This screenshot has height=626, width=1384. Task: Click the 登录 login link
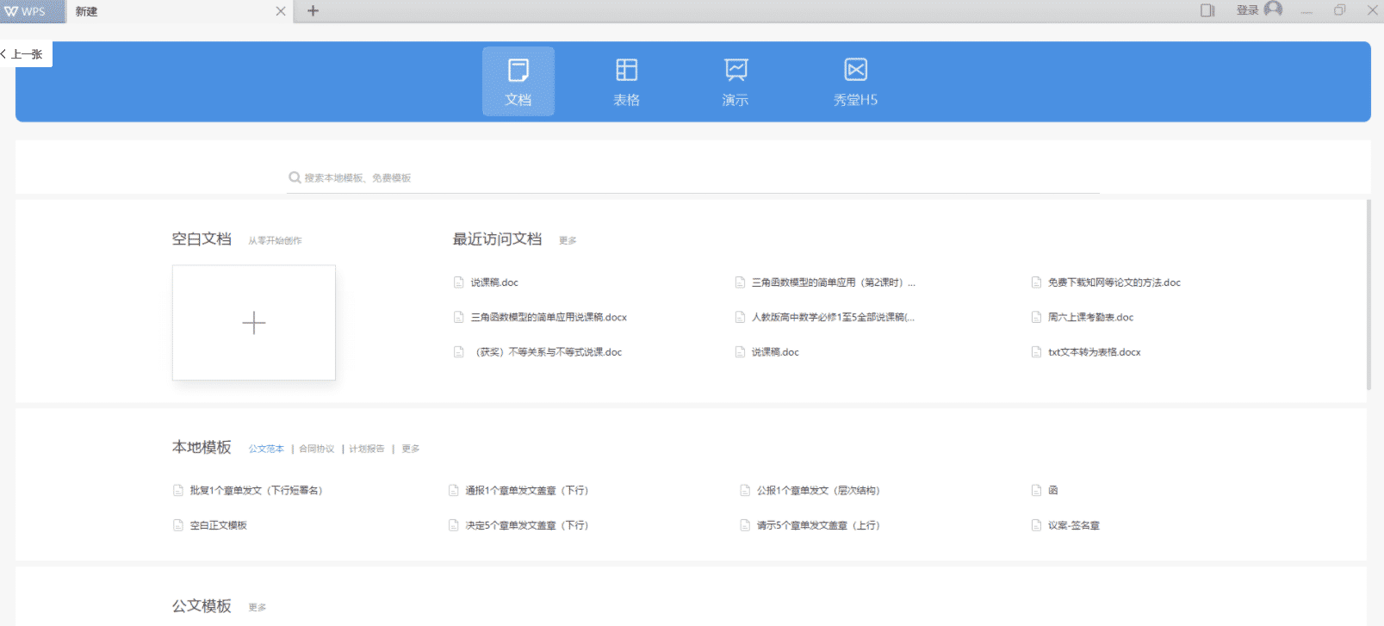(x=1247, y=10)
